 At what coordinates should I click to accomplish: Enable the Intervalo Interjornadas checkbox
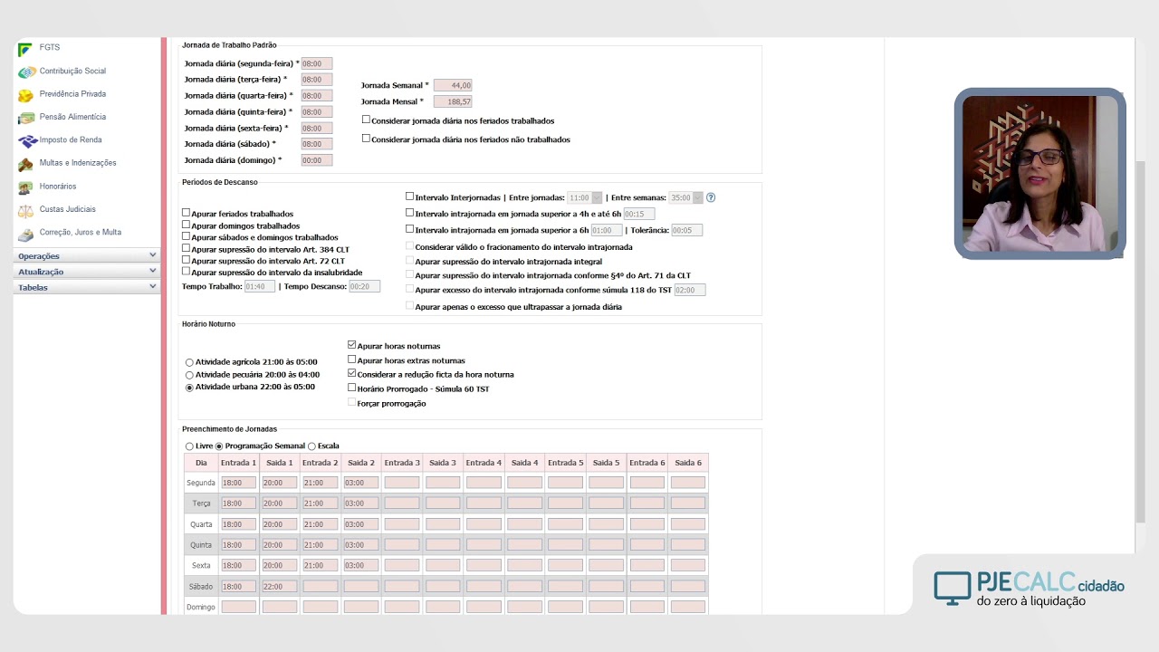click(x=409, y=197)
